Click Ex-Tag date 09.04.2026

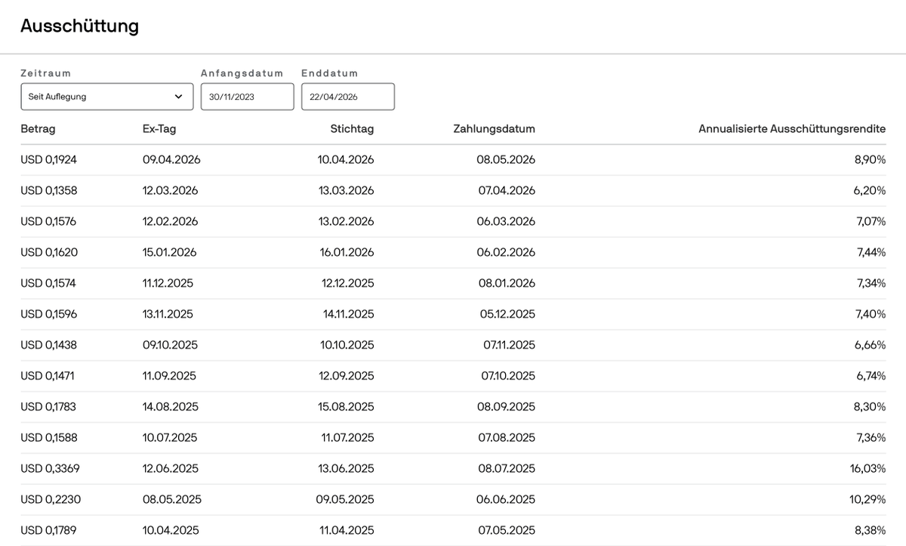(x=172, y=160)
